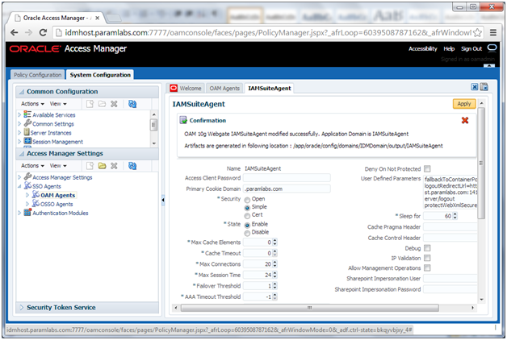
Task: Bookmark this page with the star icon
Action: click(477, 32)
